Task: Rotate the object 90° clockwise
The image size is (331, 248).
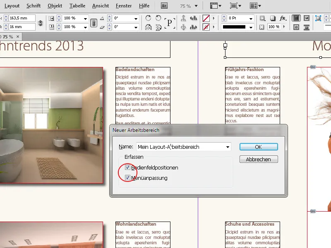Action: (x=149, y=18)
